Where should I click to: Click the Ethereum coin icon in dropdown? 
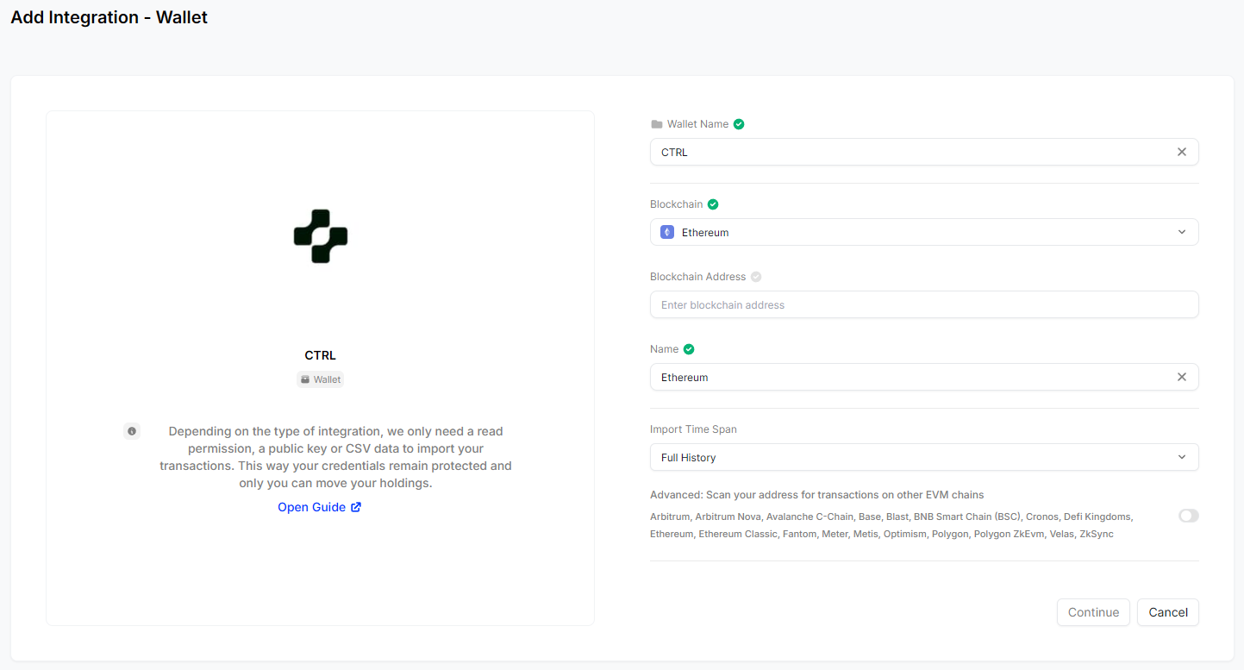click(667, 232)
